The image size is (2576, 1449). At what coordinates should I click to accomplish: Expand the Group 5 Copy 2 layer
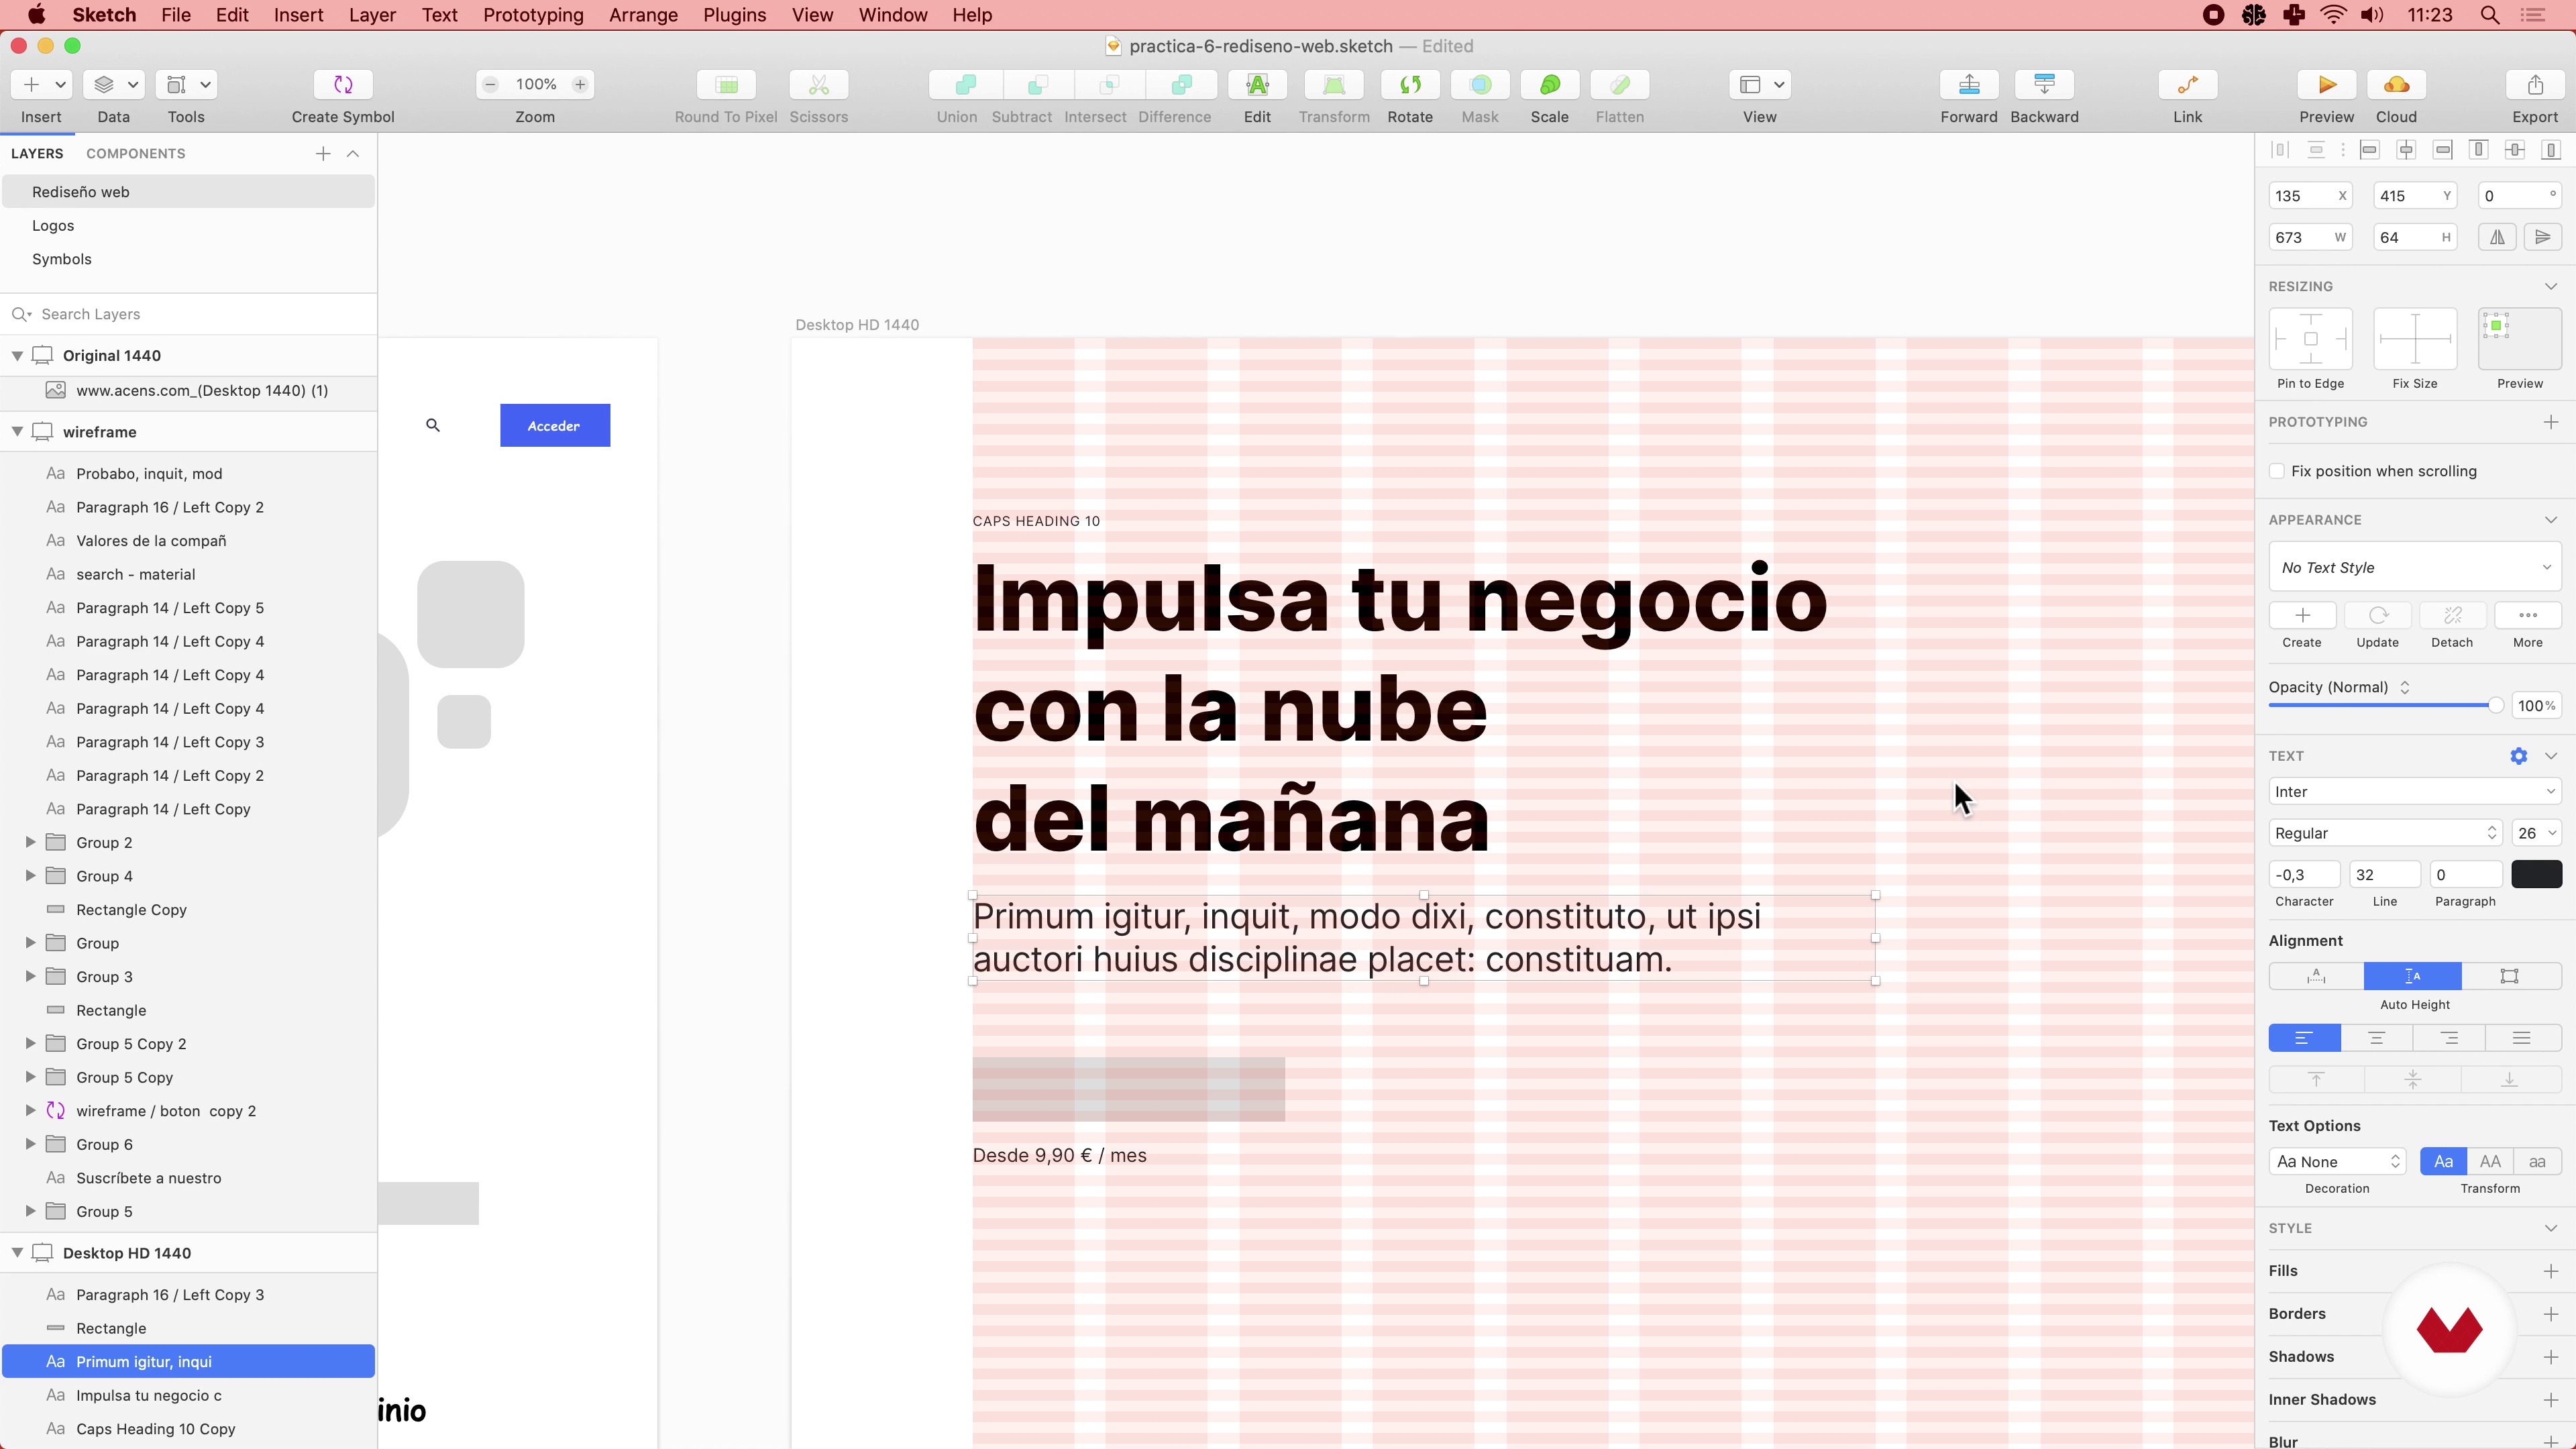click(x=30, y=1043)
